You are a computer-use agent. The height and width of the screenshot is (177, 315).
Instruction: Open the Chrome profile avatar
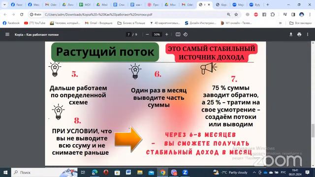click(301, 14)
